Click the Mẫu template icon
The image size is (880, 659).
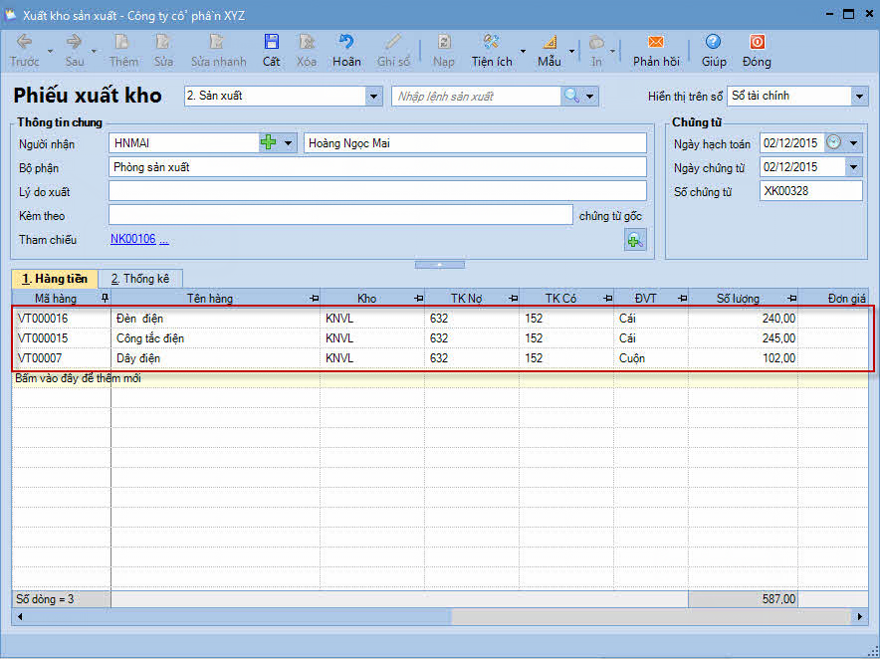click(550, 42)
